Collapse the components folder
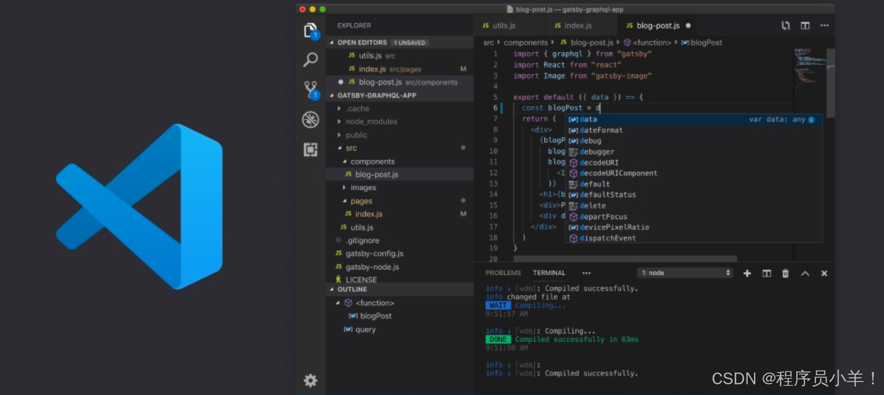 tap(344, 161)
